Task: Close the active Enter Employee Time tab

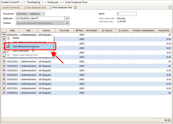Action: (x=75, y=7)
